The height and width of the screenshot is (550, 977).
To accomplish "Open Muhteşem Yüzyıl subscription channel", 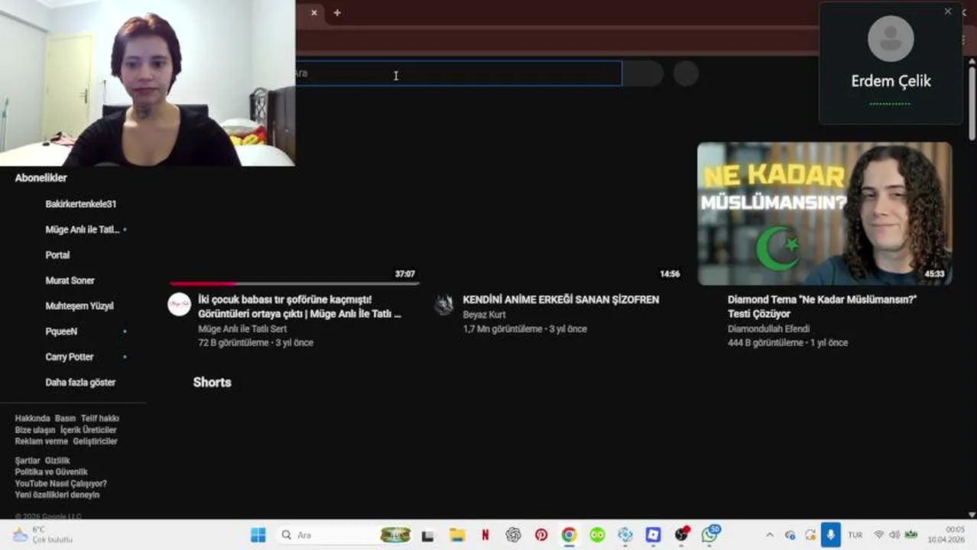I will pyautogui.click(x=79, y=306).
